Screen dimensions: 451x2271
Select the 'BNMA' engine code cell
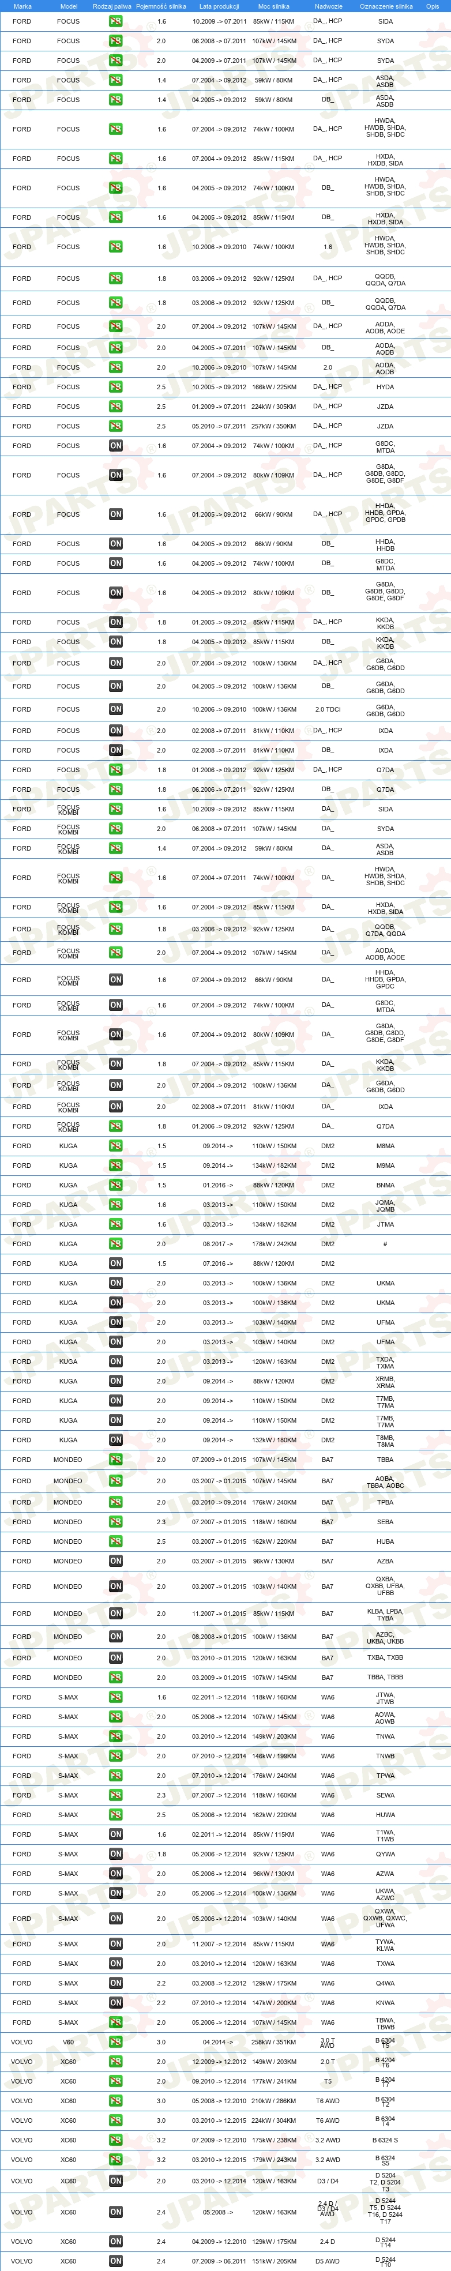click(x=385, y=1185)
